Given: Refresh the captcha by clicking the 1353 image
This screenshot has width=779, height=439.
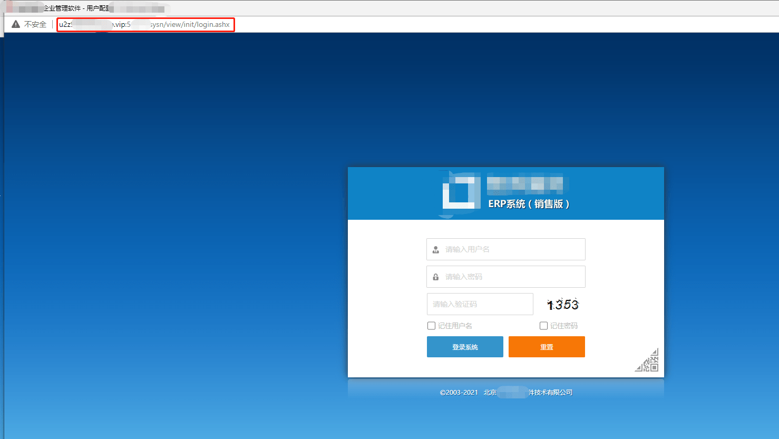Looking at the screenshot, I should click(561, 304).
